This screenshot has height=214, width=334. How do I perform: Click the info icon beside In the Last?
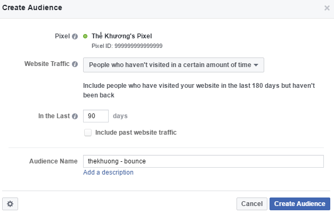pyautogui.click(x=75, y=116)
